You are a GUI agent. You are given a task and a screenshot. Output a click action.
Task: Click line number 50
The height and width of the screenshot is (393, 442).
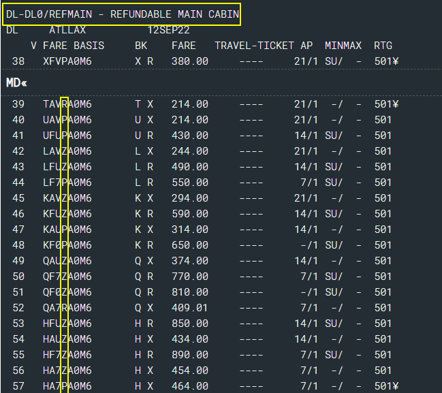(18, 277)
